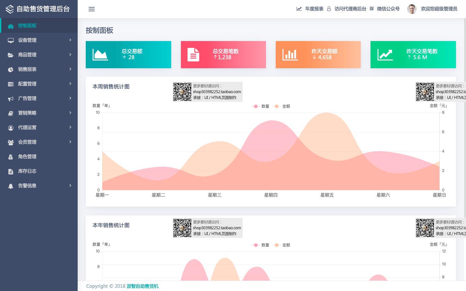Toggle 数量 legend in 本年销售统计图
Viewport: 466px width, 291px height.
[261, 245]
